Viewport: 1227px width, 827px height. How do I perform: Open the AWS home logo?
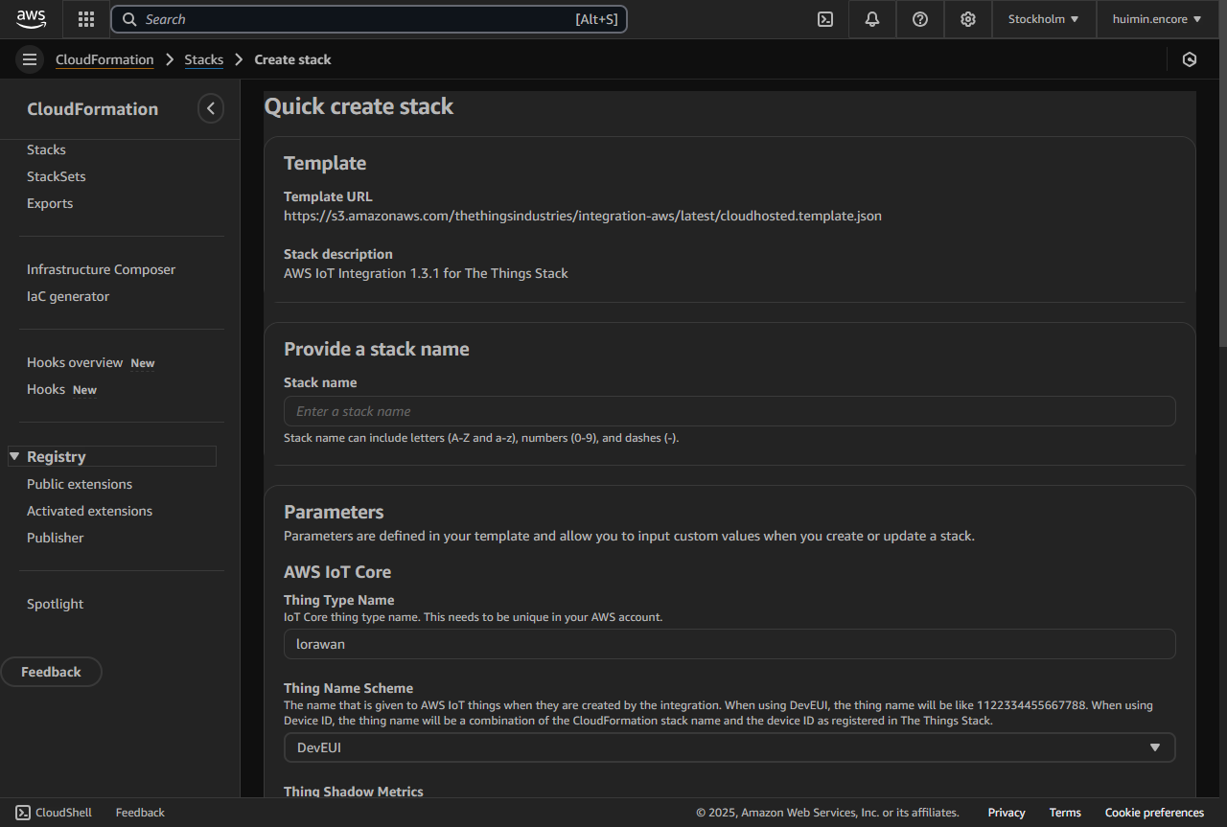point(31,19)
